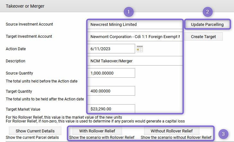Screen dimensions: 234x142
Task: Open the Action Date calendar picker icon
Action: [140, 49]
